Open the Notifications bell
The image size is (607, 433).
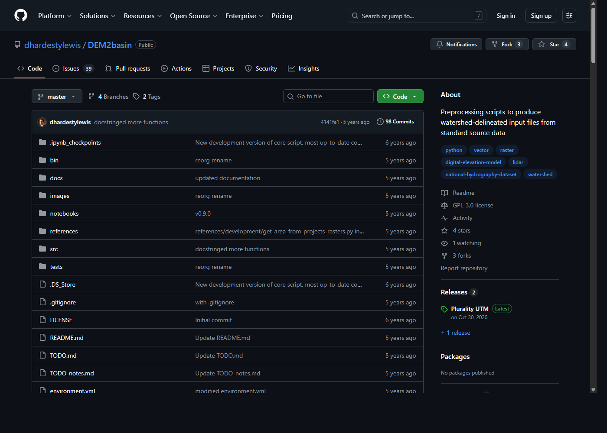tap(440, 44)
